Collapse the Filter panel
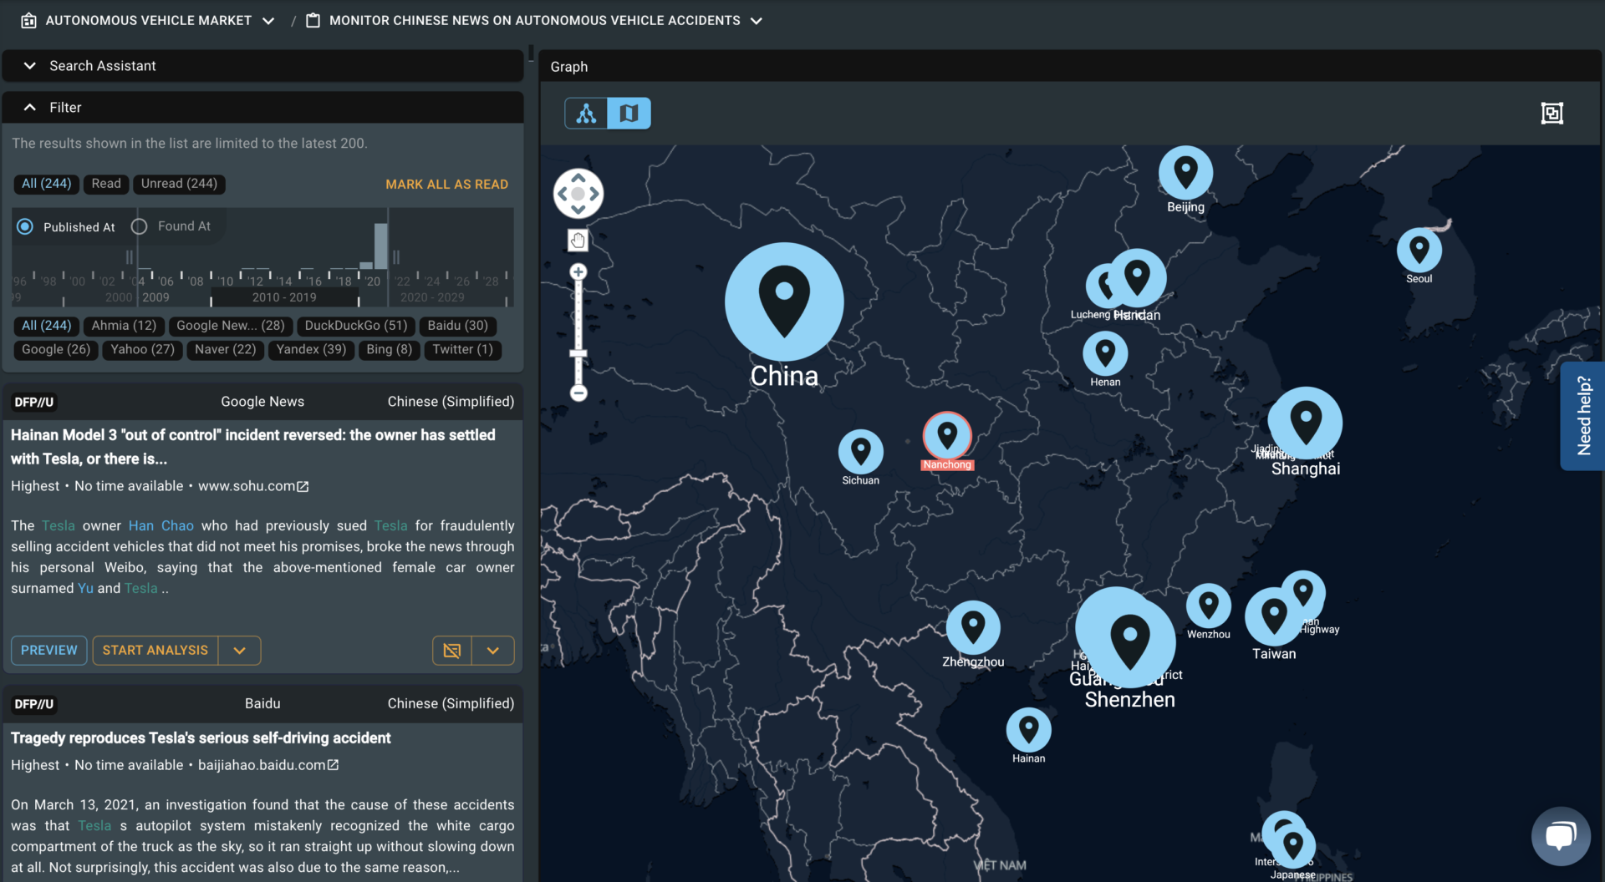Image resolution: width=1605 pixels, height=882 pixels. tap(30, 108)
